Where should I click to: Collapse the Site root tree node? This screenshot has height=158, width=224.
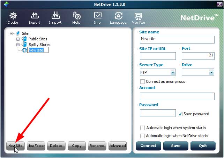point(11,33)
